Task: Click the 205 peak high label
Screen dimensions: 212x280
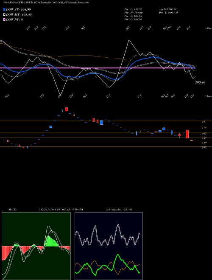Action: [x=128, y=28]
